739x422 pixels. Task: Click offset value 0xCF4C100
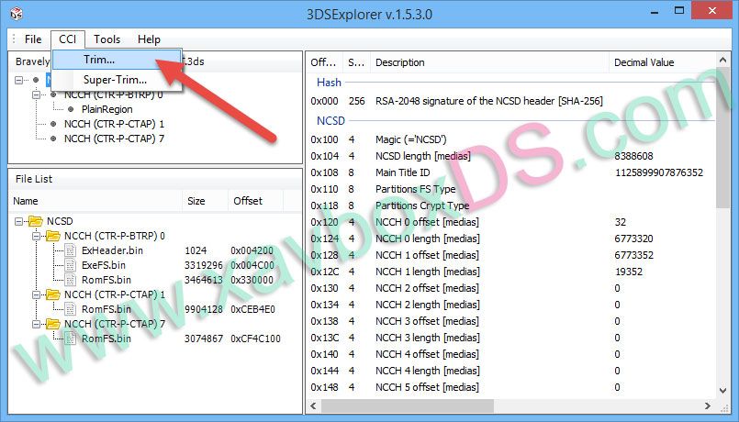pyautogui.click(x=255, y=339)
